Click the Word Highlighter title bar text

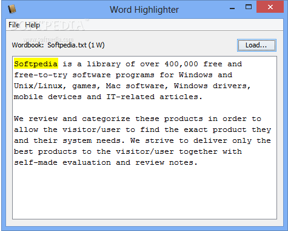(144, 10)
